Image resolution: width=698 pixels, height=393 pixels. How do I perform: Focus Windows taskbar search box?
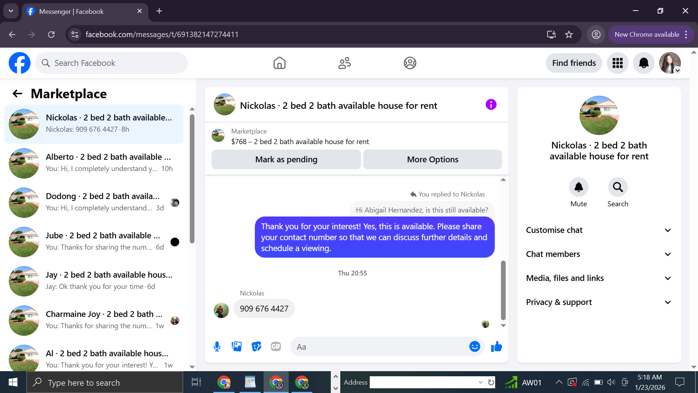click(x=105, y=382)
